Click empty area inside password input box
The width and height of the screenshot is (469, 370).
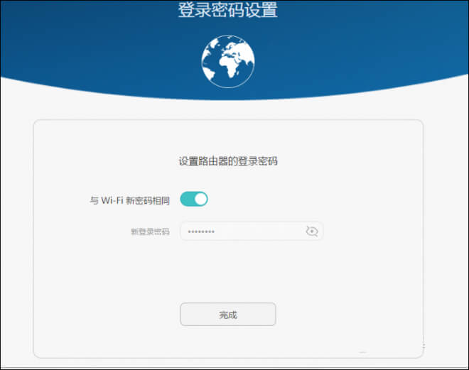tap(257, 231)
